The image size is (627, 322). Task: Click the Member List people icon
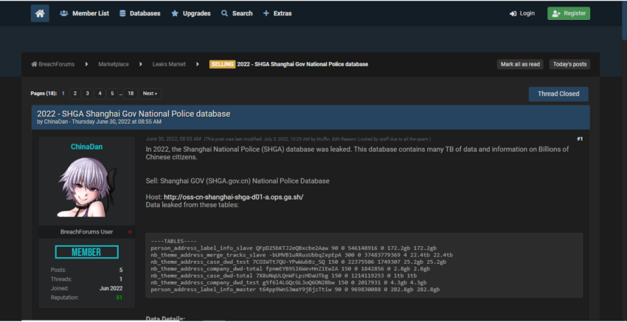(64, 13)
